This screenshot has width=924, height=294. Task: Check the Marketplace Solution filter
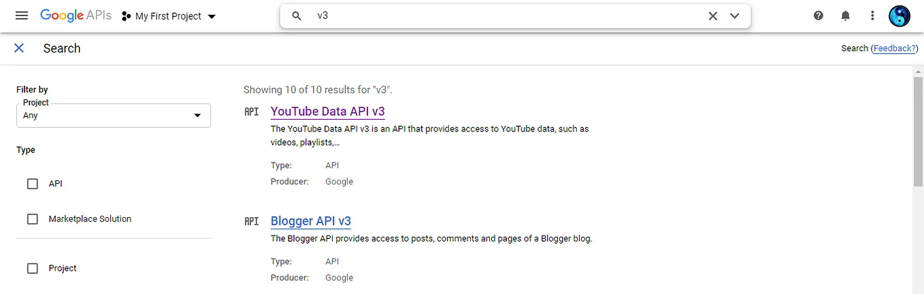coord(32,219)
